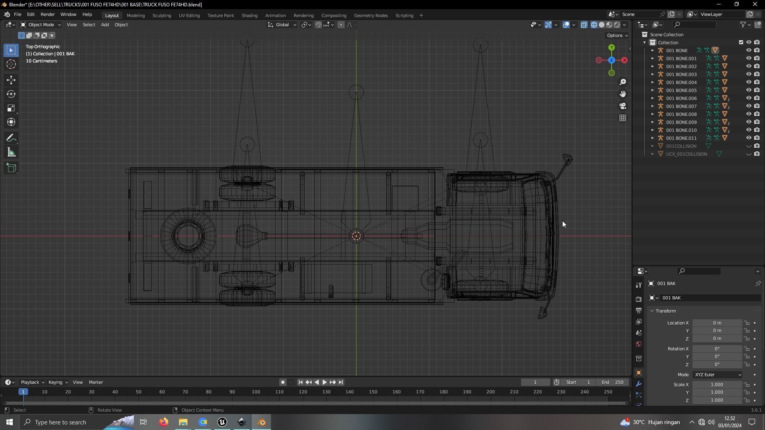Screen dimensions: 765x430
Task: Open the outliner filter funnel
Action: coord(743,25)
